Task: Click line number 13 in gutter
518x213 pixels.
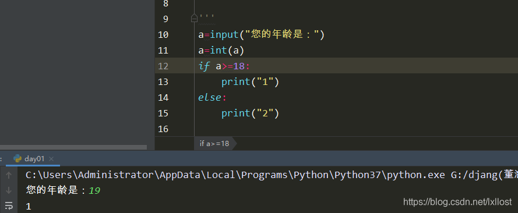Action: coord(163,82)
